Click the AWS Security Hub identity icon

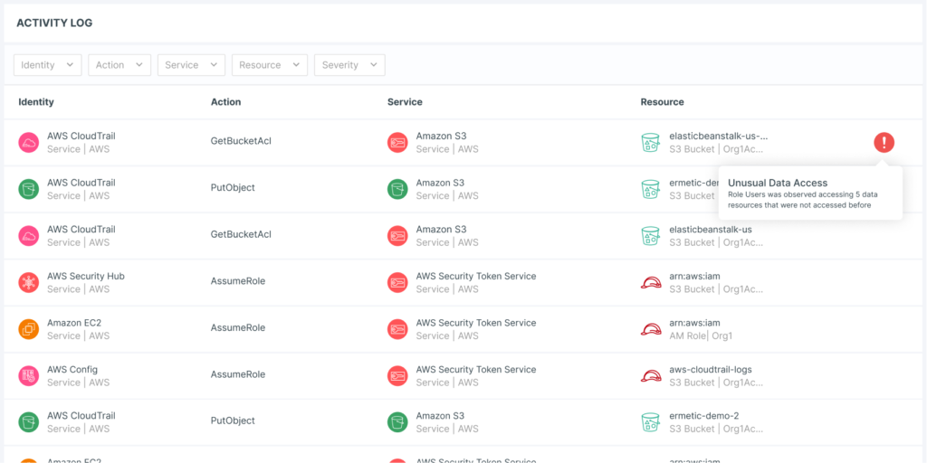click(28, 282)
